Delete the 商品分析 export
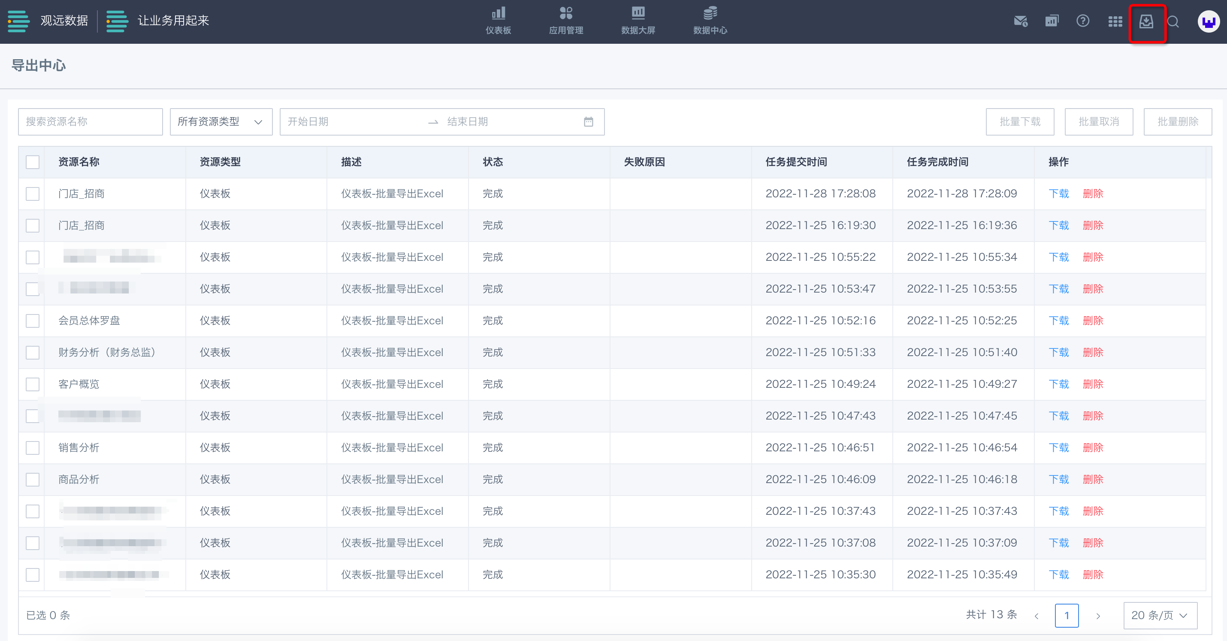Screen dimensions: 1227x641 [x=1093, y=480]
